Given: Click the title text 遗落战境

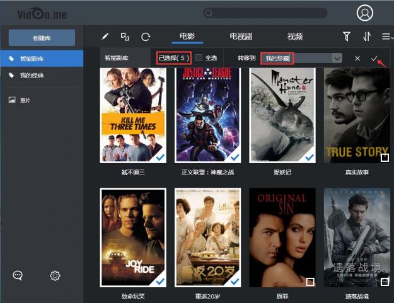Looking at the screenshot, I should tap(357, 296).
